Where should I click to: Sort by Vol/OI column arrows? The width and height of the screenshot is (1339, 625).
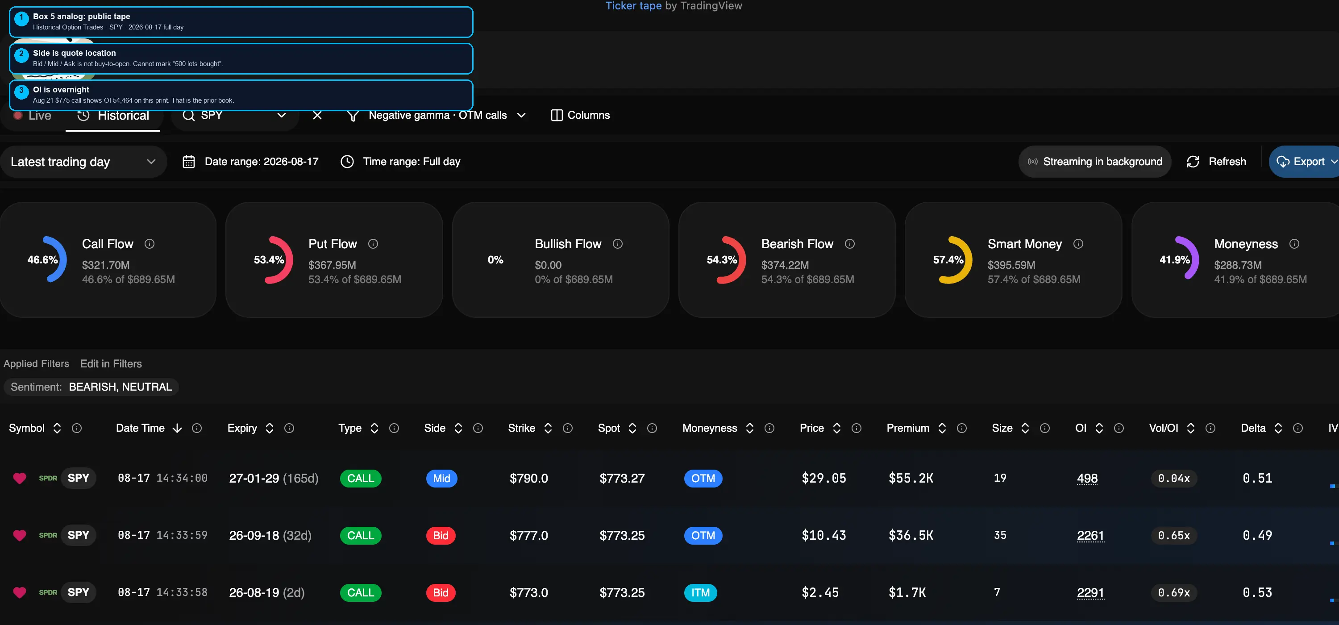pos(1190,428)
